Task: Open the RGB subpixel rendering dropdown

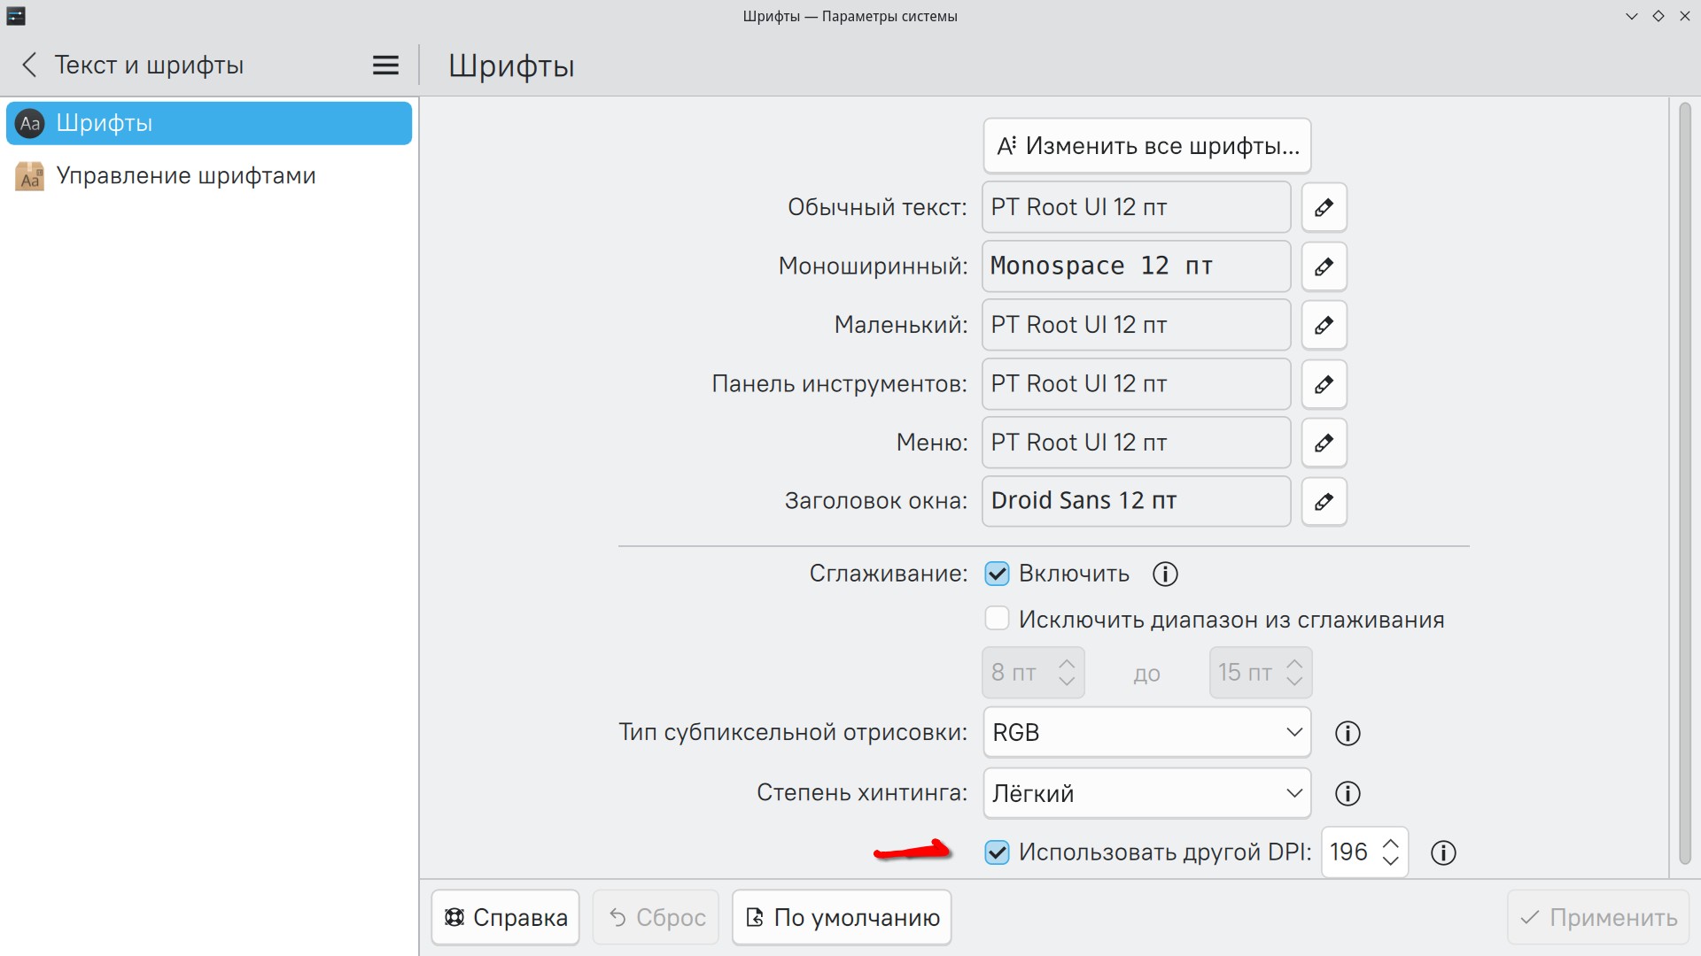Action: tap(1146, 733)
